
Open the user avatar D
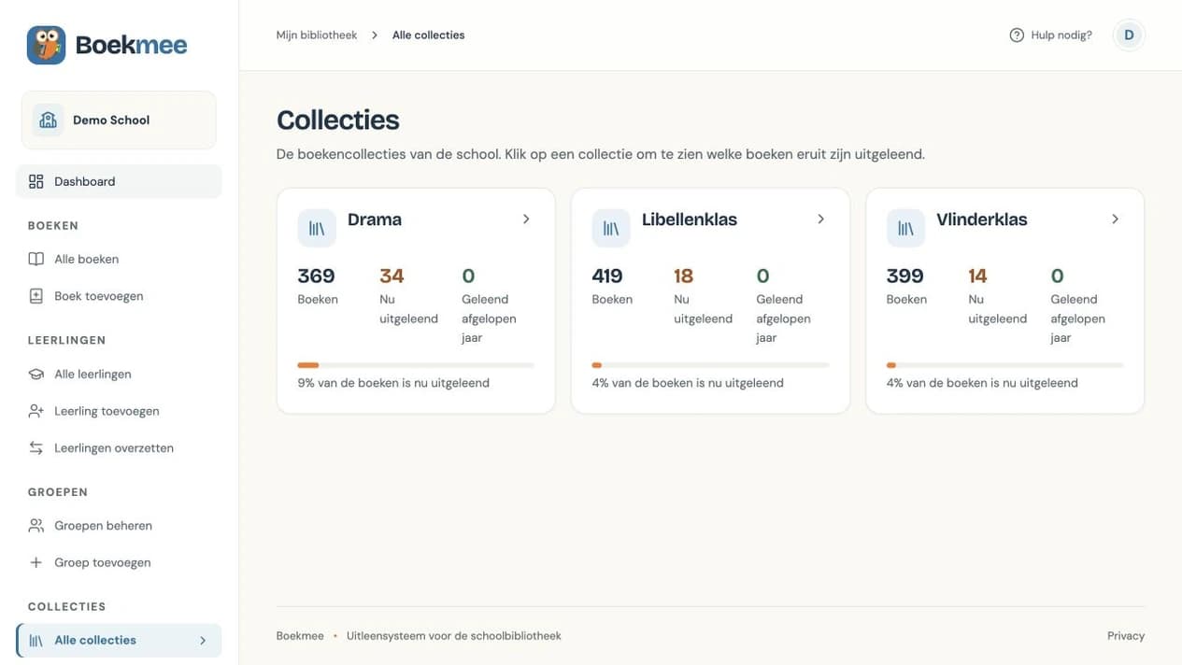click(x=1129, y=35)
